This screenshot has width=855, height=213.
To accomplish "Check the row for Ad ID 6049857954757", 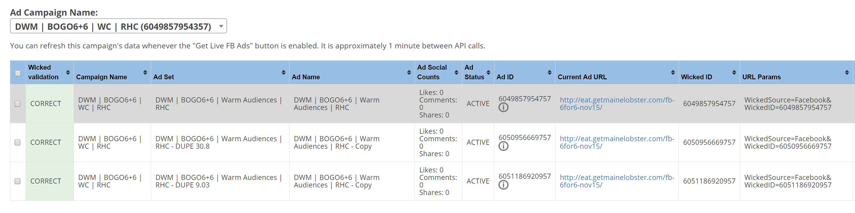I will click(x=17, y=104).
